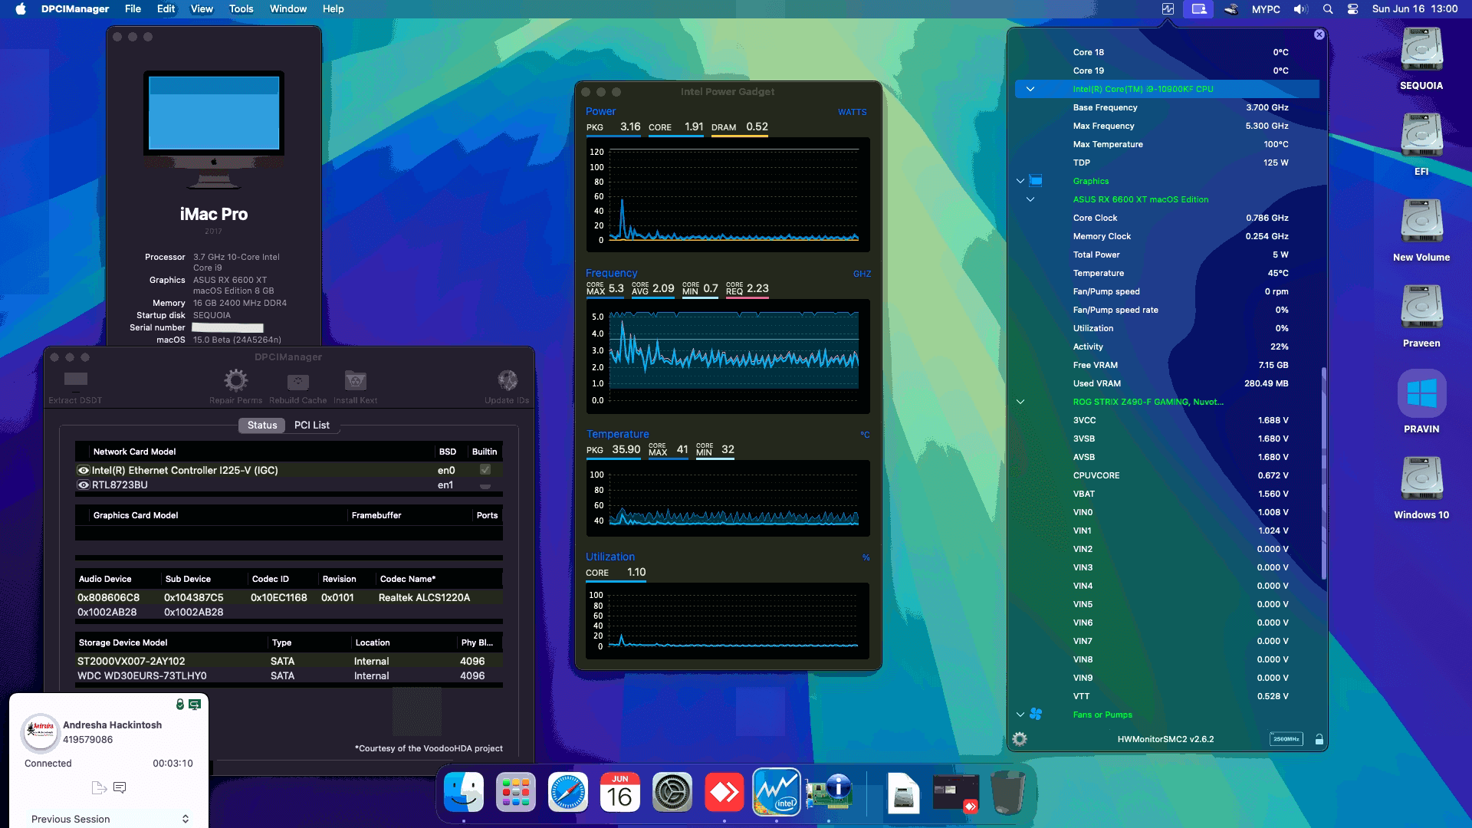
Task: Open the Edit menu
Action: pos(166,9)
